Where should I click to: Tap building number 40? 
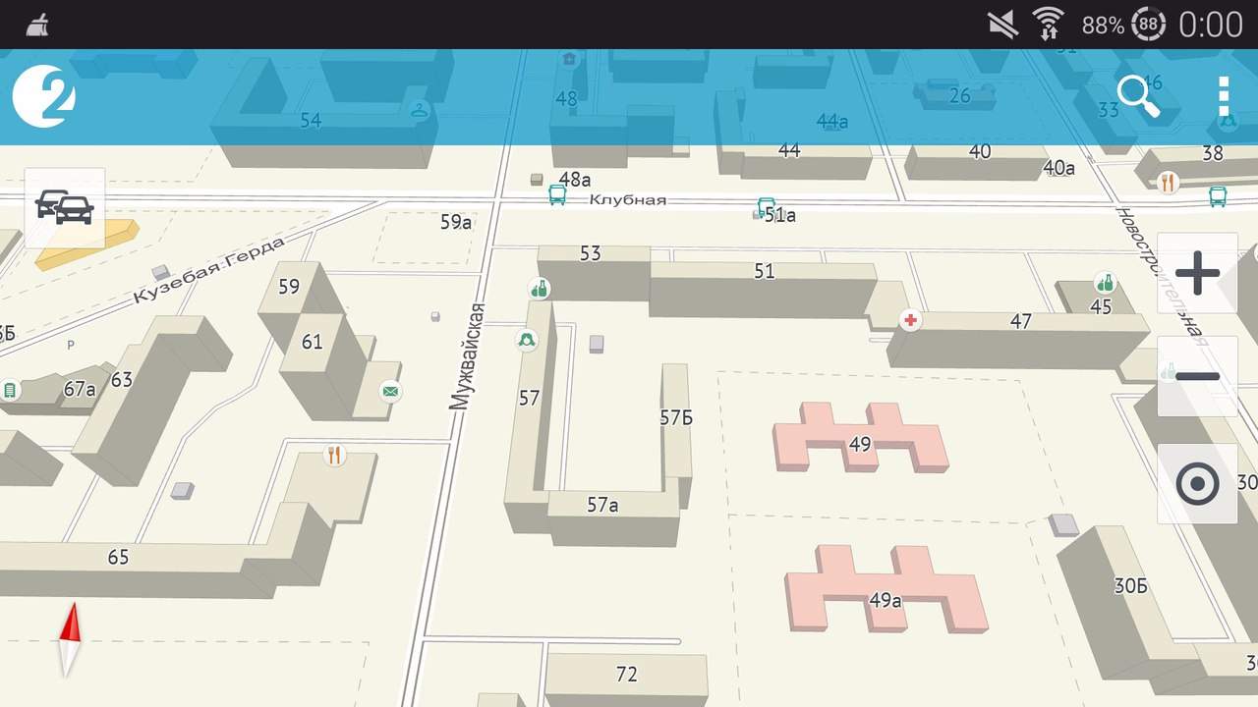click(x=980, y=151)
